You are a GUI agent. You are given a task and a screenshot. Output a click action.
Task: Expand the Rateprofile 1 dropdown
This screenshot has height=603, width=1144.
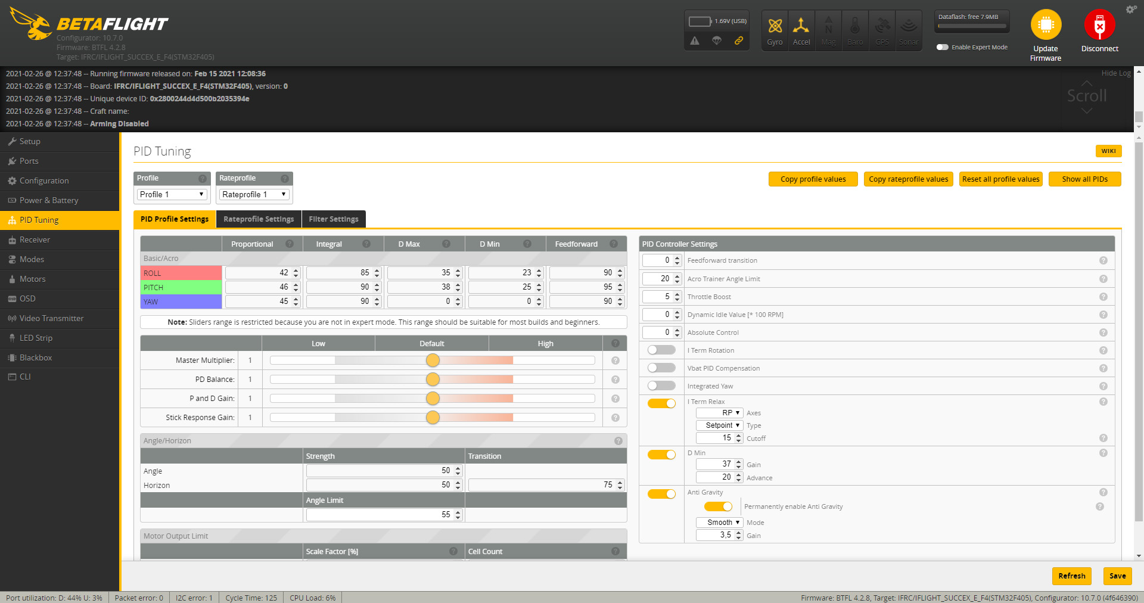tap(254, 194)
